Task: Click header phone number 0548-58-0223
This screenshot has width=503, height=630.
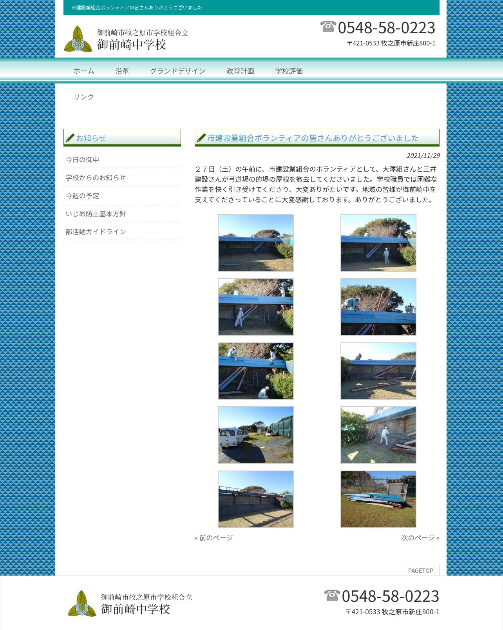Action: 387,28
